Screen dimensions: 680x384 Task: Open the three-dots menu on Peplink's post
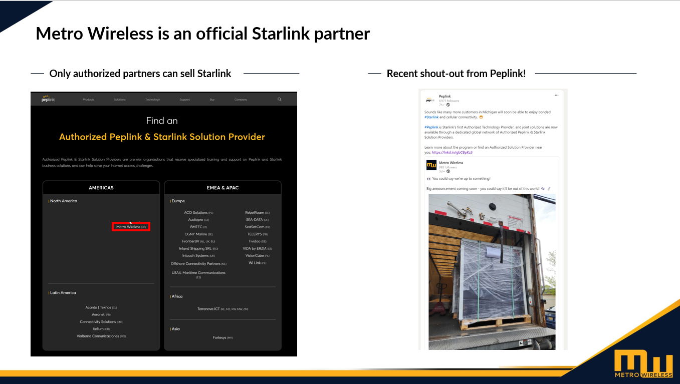pyautogui.click(x=556, y=95)
